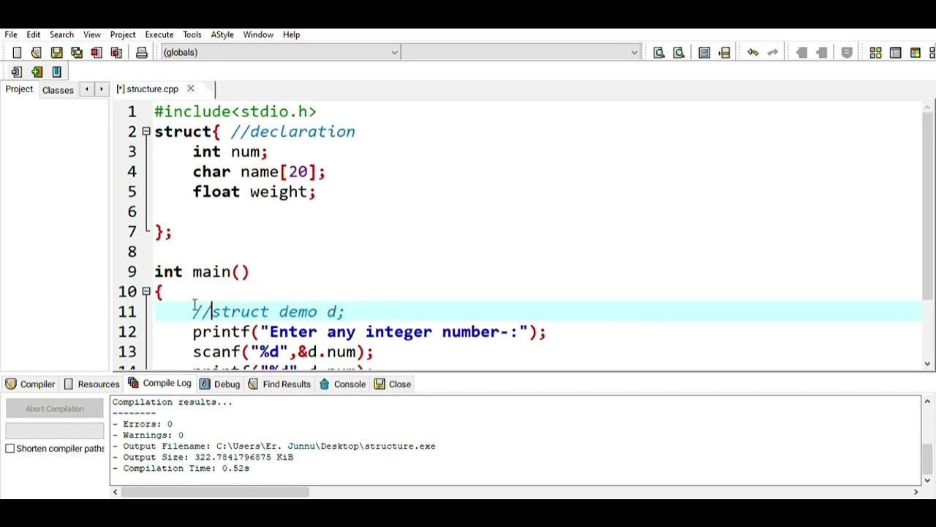Click on 'char name[20];' code line
The height and width of the screenshot is (527, 936).
point(259,172)
